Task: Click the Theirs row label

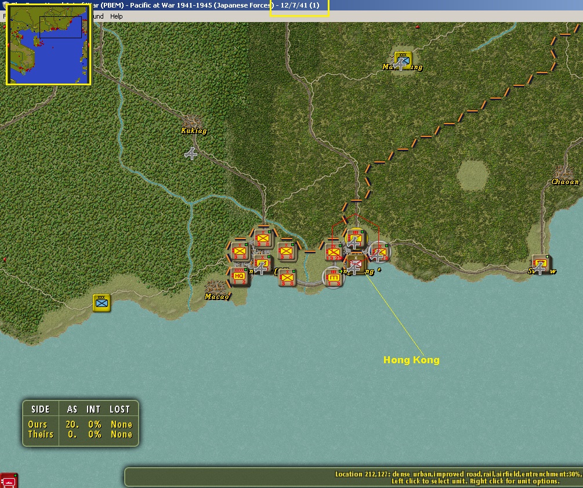Action: 41,435
